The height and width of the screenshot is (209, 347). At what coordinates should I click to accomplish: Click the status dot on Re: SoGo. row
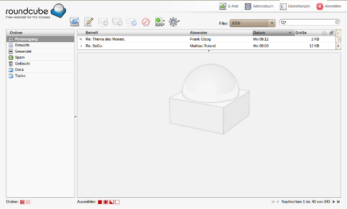coord(81,46)
